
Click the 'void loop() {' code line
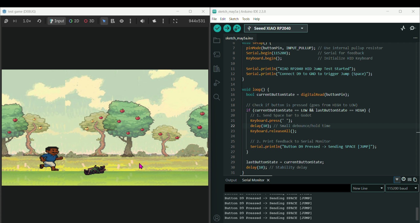[x=255, y=89]
